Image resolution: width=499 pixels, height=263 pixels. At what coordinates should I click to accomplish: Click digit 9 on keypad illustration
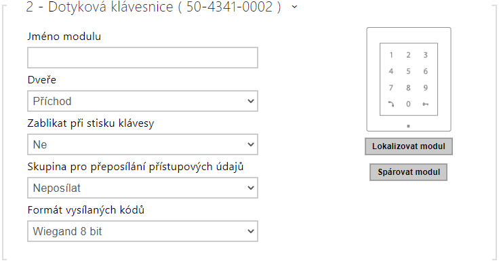pyautogui.click(x=426, y=87)
